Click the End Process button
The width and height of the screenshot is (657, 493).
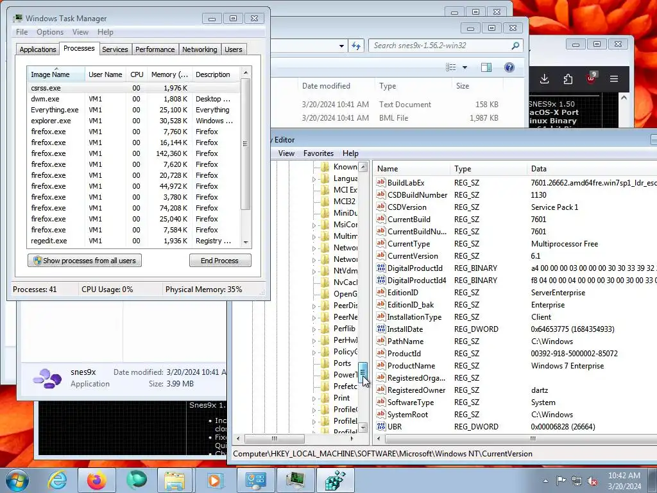coord(219,261)
